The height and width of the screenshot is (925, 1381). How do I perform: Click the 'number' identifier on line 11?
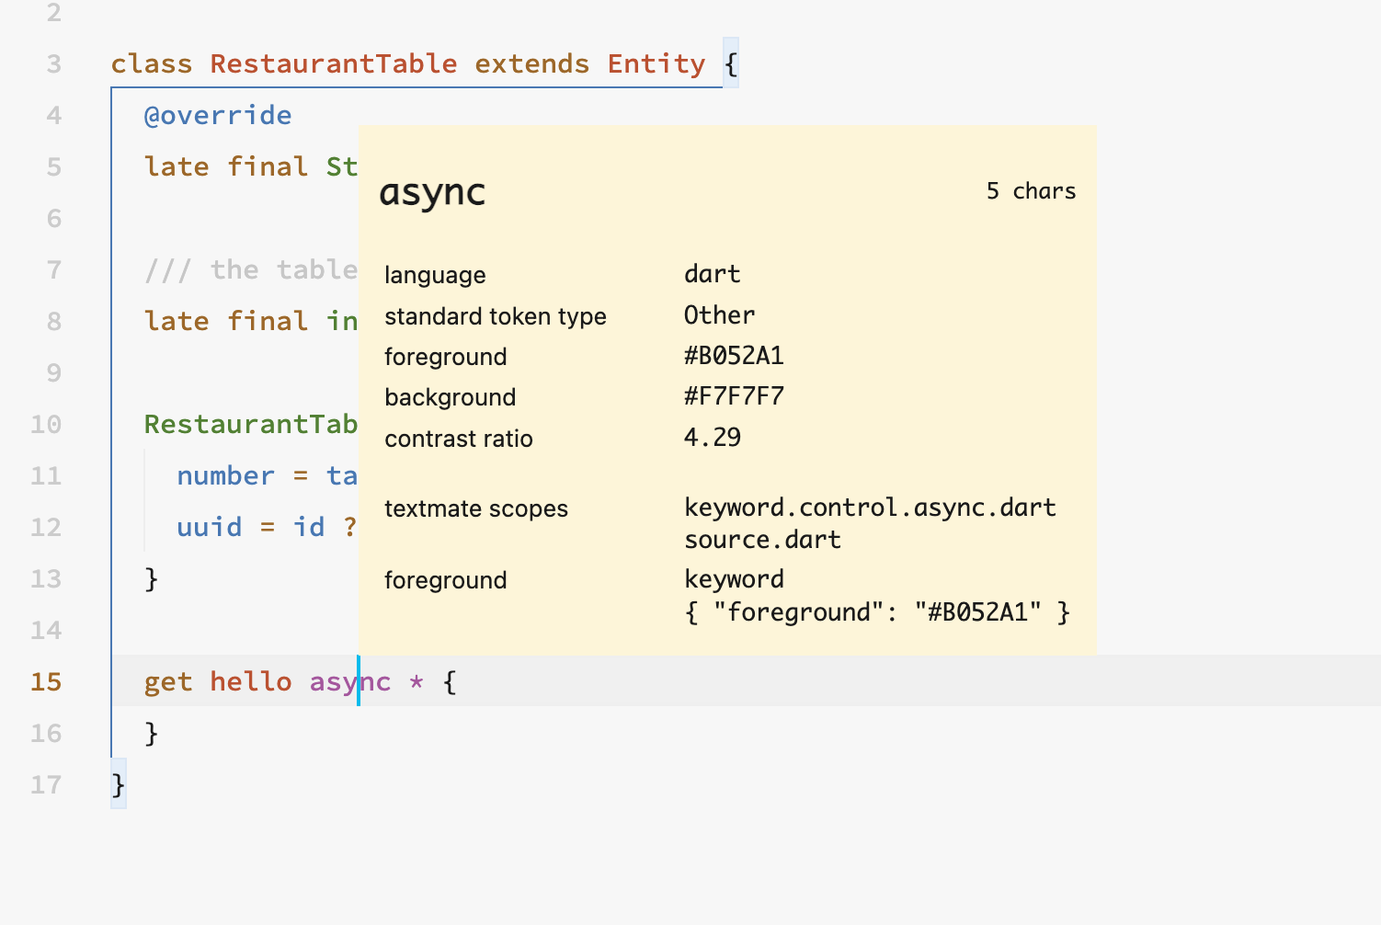(x=226, y=476)
